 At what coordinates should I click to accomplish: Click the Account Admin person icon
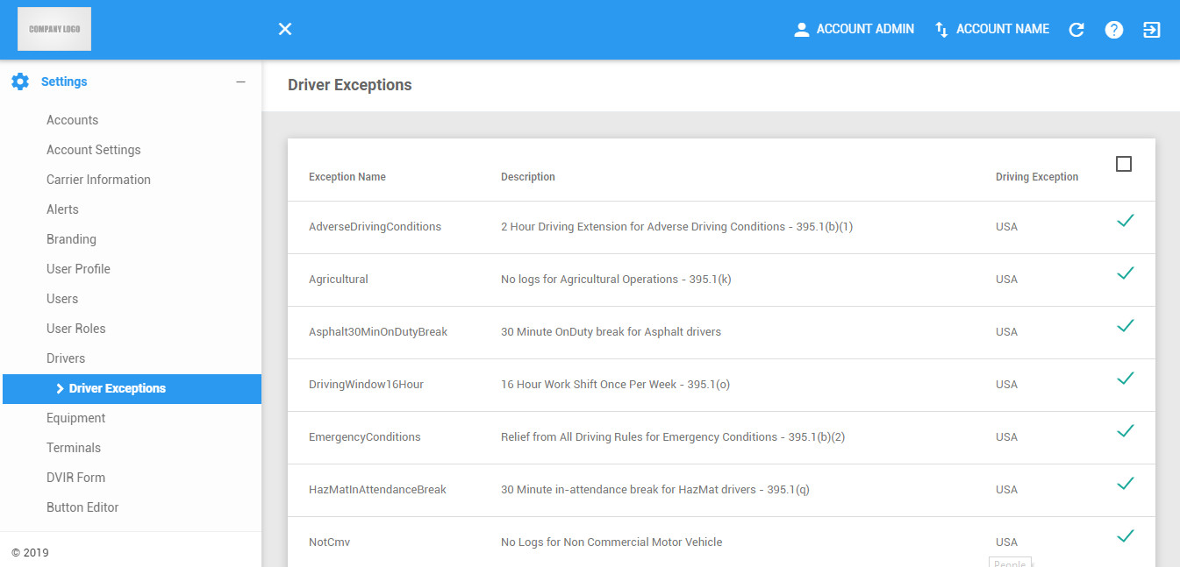(x=801, y=30)
